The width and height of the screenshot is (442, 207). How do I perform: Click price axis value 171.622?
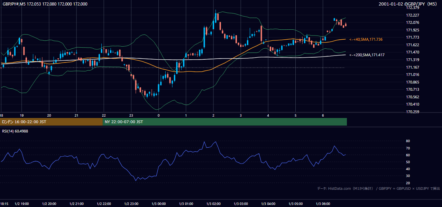pyautogui.click(x=413, y=45)
